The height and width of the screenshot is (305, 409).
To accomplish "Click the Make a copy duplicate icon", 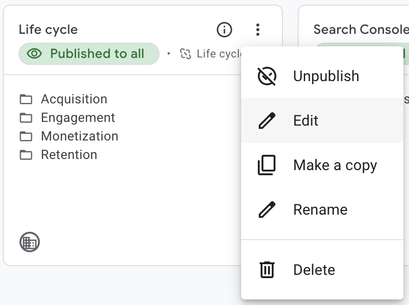I will click(267, 165).
